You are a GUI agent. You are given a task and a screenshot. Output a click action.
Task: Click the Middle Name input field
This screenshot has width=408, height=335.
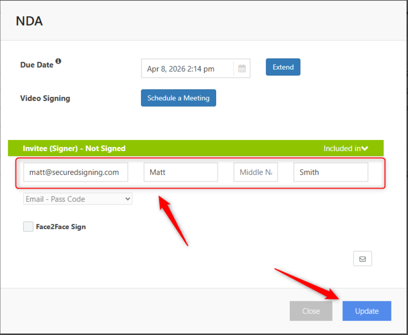255,172
